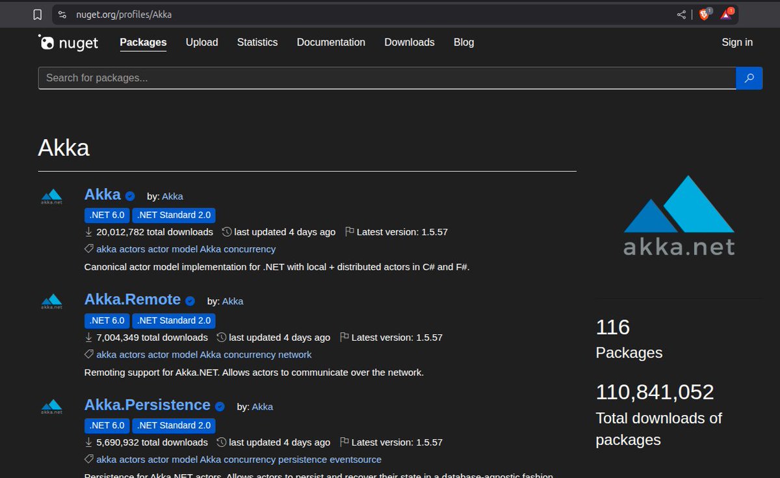This screenshot has height=478, width=780.
Task: Click the Akka author link on Akka package
Action: [172, 196]
